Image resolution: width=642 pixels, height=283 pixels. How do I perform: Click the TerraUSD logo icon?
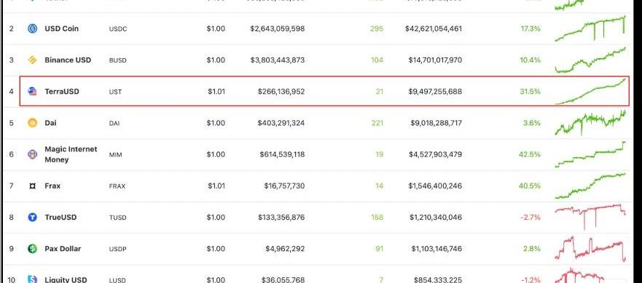tap(32, 92)
